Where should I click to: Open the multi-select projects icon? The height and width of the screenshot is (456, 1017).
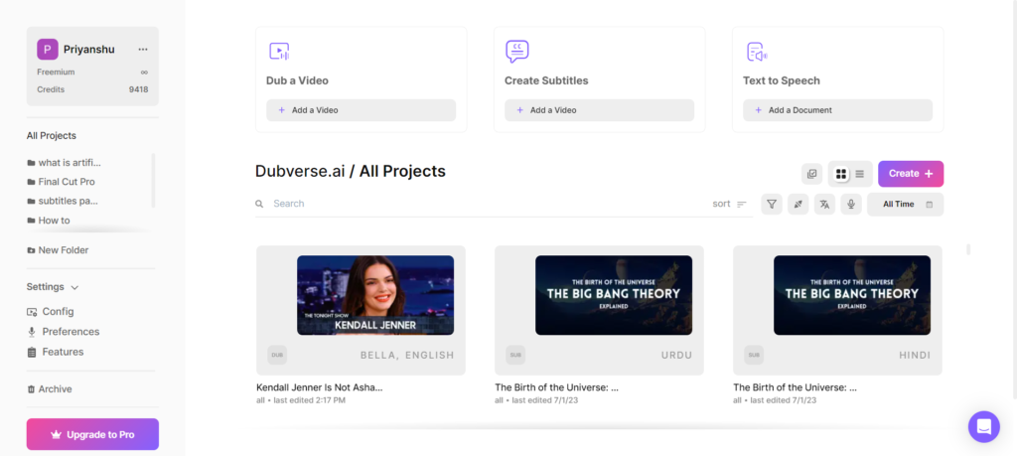pos(811,174)
